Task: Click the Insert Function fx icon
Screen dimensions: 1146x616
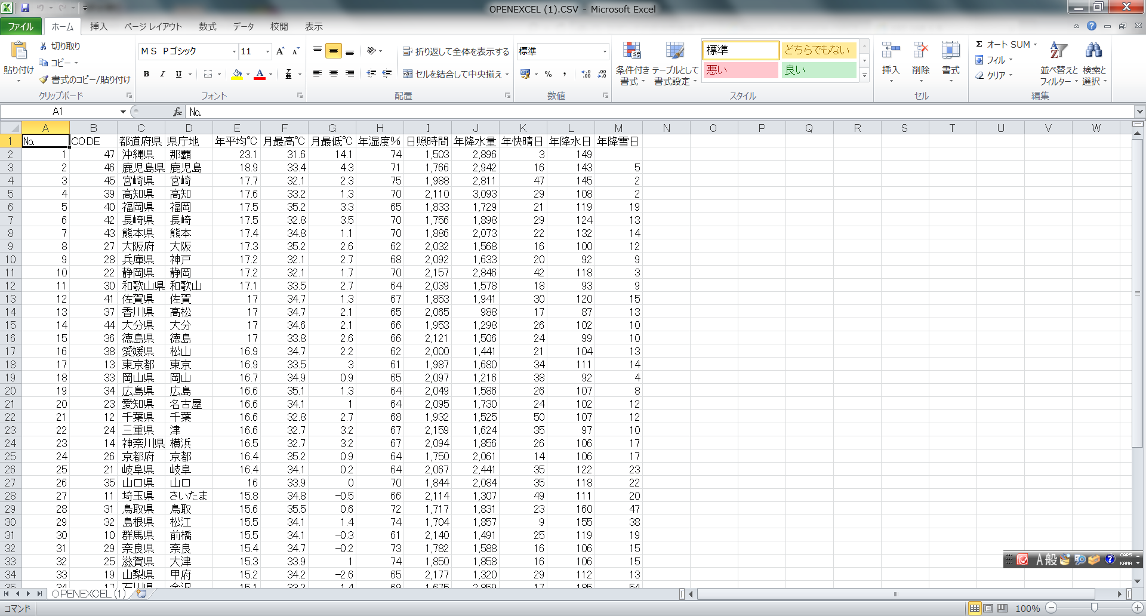Action: pos(177,112)
